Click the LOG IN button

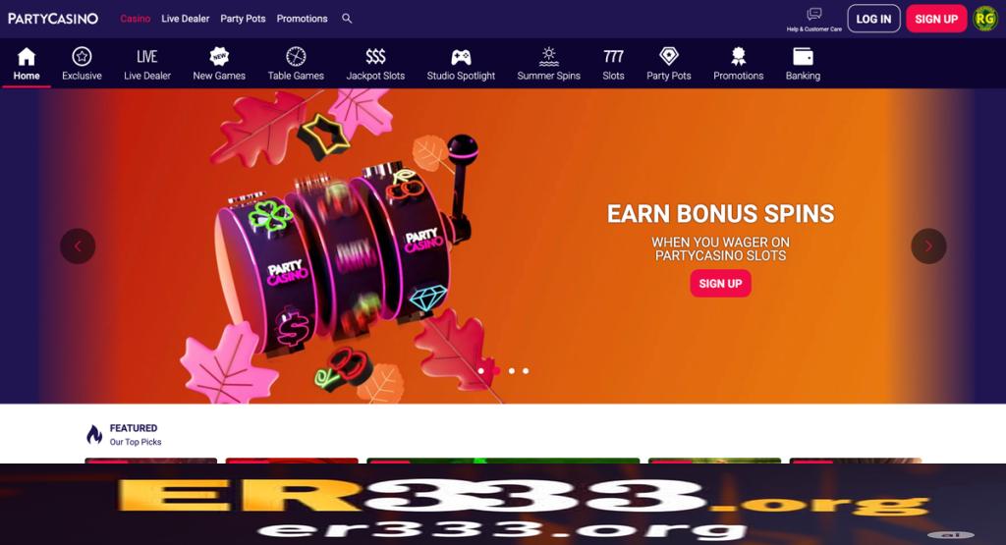tap(873, 19)
